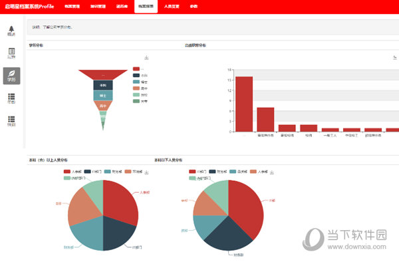Select the leaf-icon 学历 sidebar item
The height and width of the screenshot is (262, 399).
click(11, 76)
